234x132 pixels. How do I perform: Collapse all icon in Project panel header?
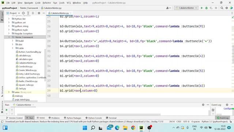33,13
